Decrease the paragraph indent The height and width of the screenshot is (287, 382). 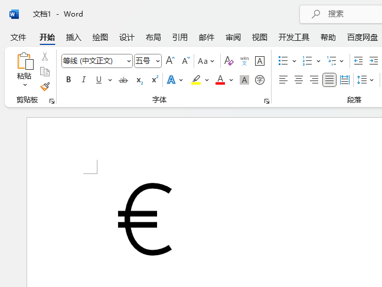(358, 60)
